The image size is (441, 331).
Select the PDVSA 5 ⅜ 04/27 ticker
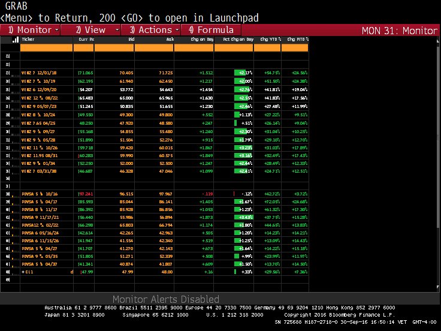(40, 248)
